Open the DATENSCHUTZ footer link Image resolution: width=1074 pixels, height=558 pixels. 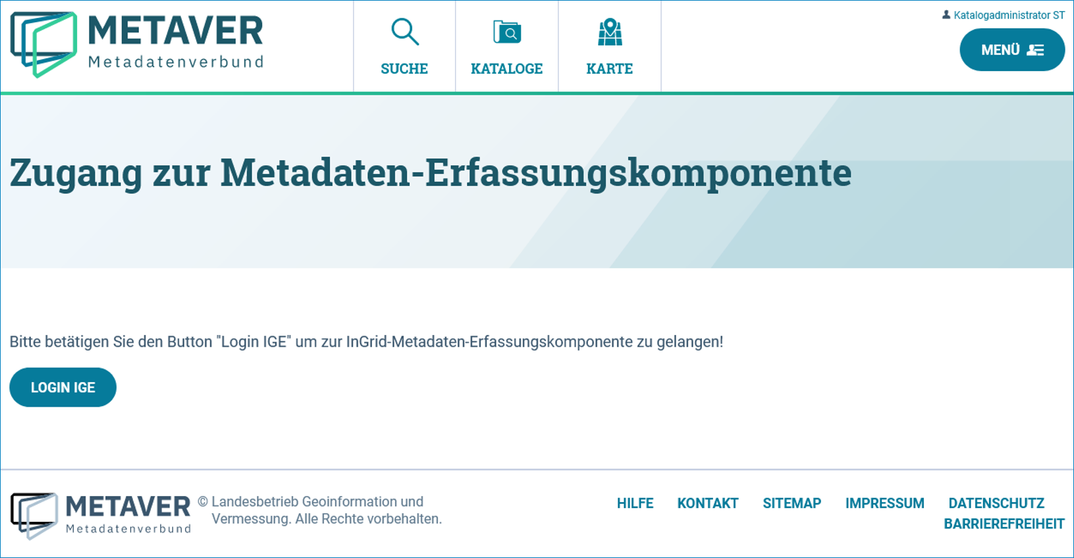[x=996, y=503]
